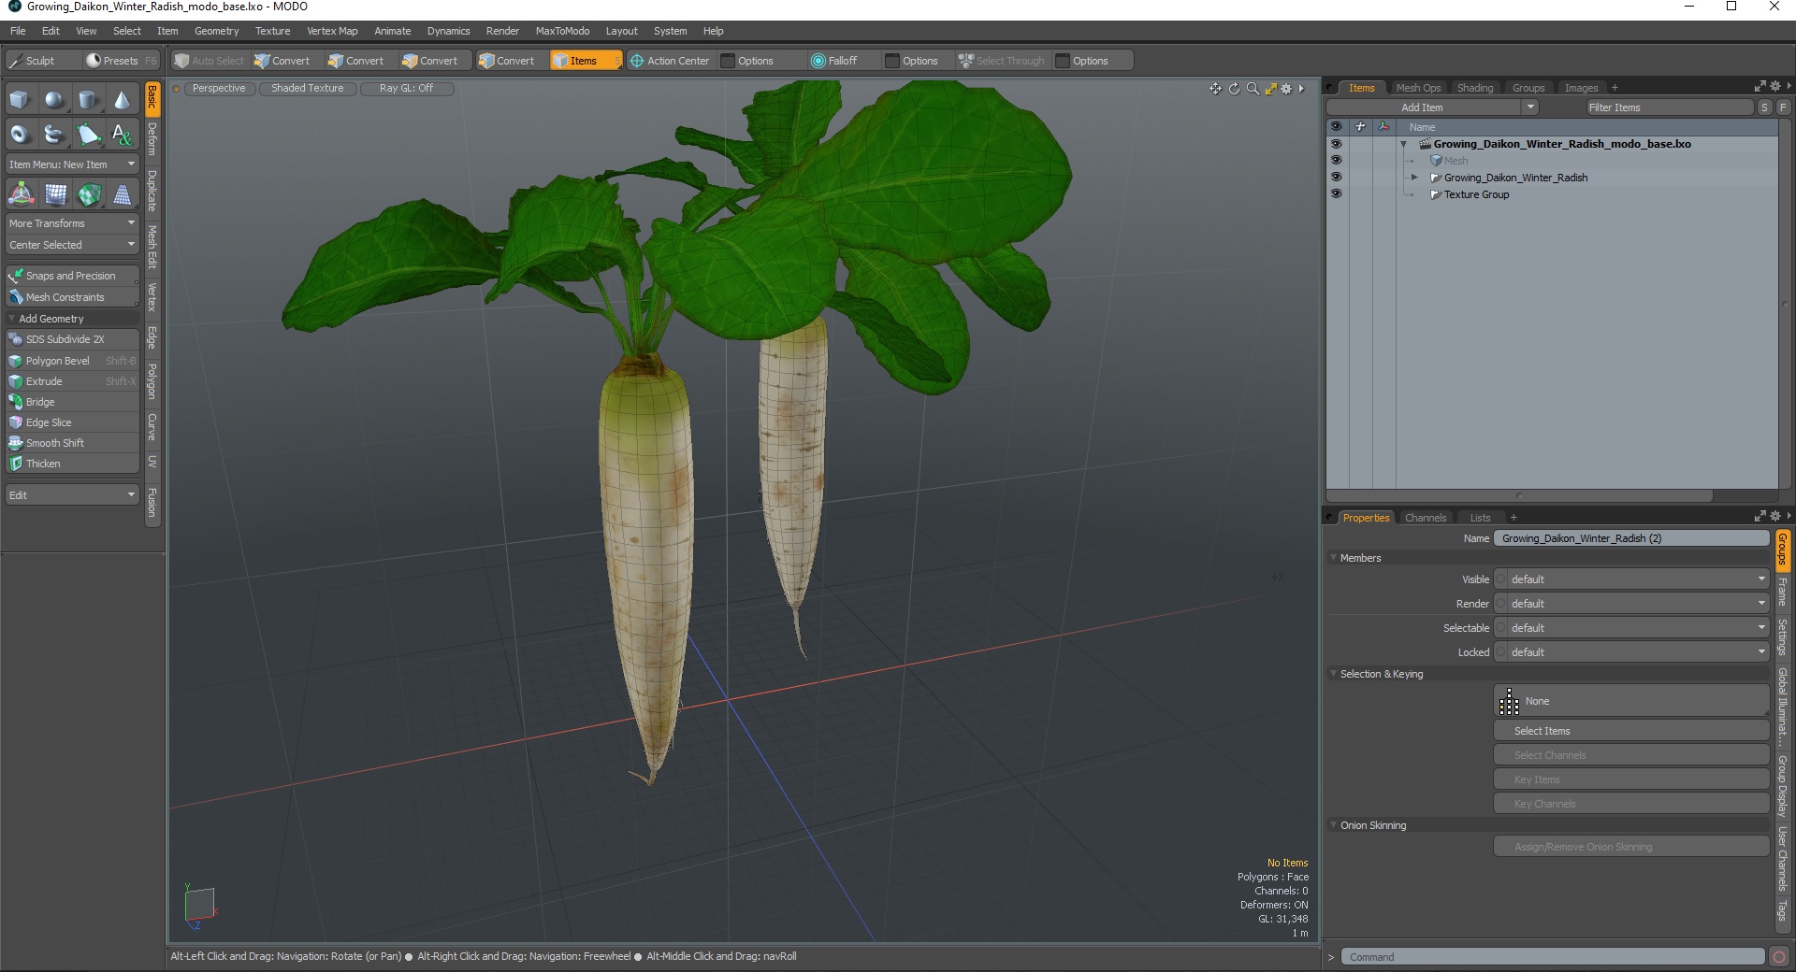Toggle Options checkbox after Action Center
Viewport: 1796px width, 972px height.
point(728,61)
